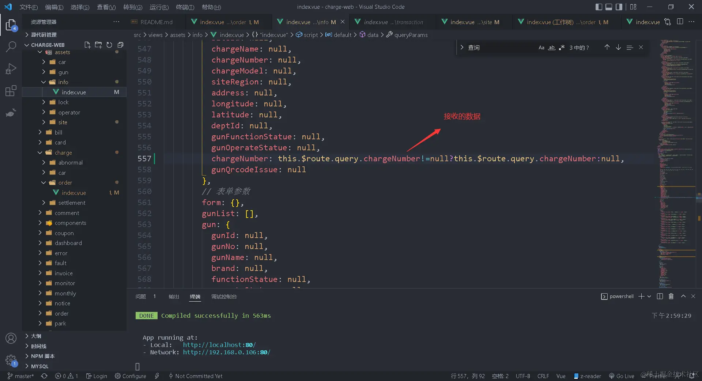Collapse all folders in explorer
This screenshot has height=381, width=702.
120,45
